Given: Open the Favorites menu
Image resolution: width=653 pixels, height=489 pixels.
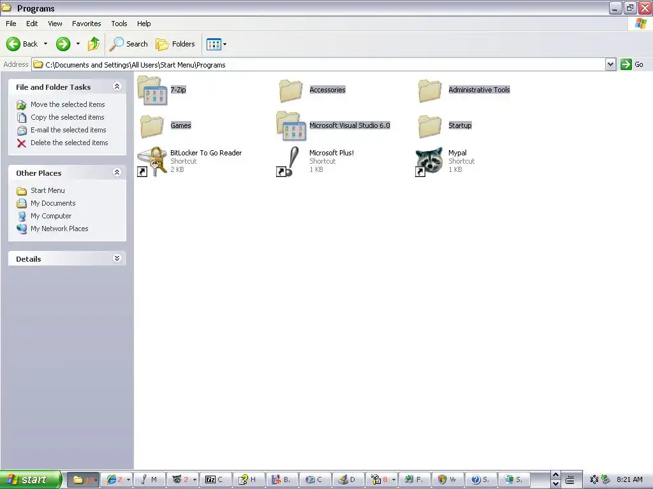Looking at the screenshot, I should [x=86, y=24].
